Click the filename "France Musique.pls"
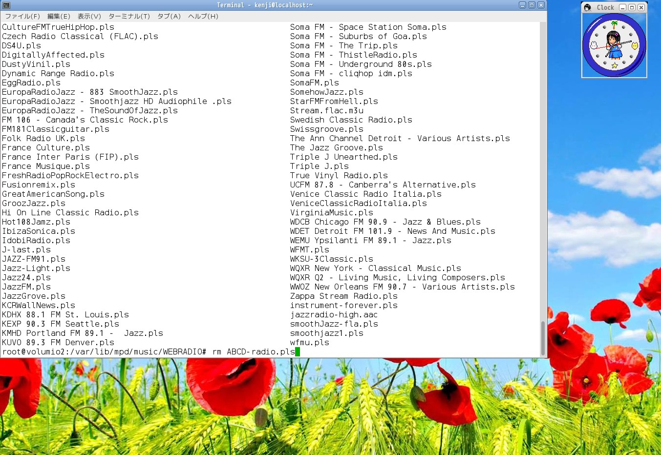The height and width of the screenshot is (455, 661). [46, 166]
